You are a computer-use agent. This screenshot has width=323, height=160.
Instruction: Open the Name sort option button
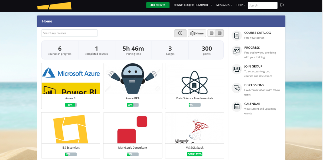pyautogui.click(x=197, y=33)
